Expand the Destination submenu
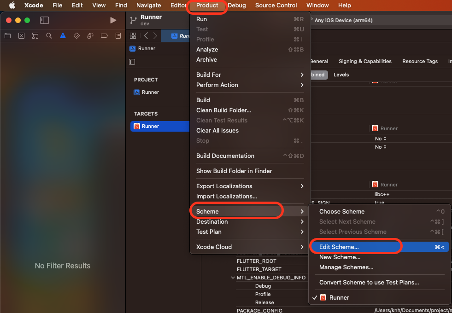 coord(250,222)
